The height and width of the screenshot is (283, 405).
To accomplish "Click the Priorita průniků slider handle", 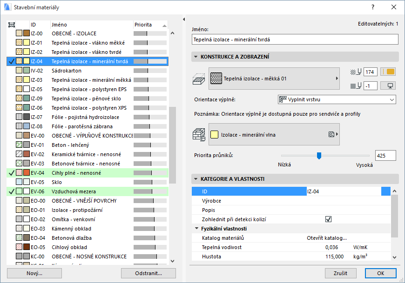I will click(x=319, y=156).
